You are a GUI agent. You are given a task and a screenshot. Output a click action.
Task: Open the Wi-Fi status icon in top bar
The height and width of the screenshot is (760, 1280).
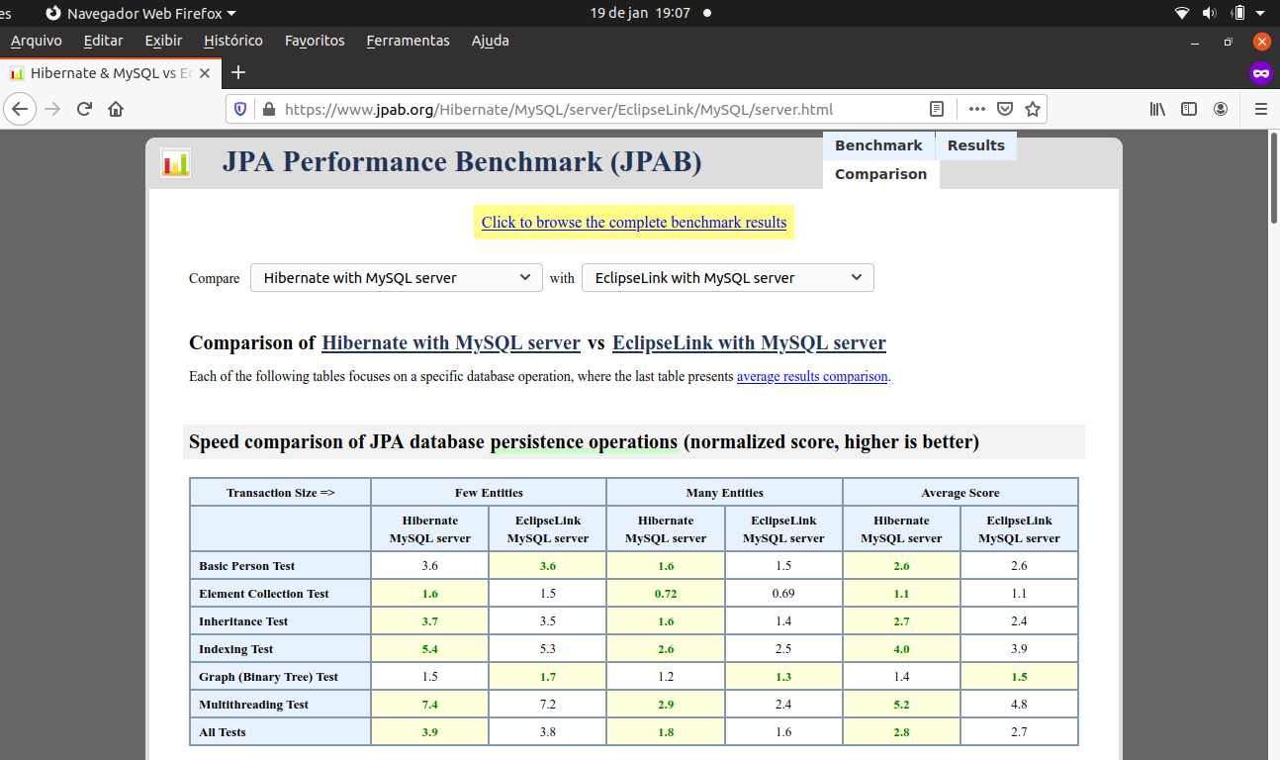click(x=1181, y=13)
